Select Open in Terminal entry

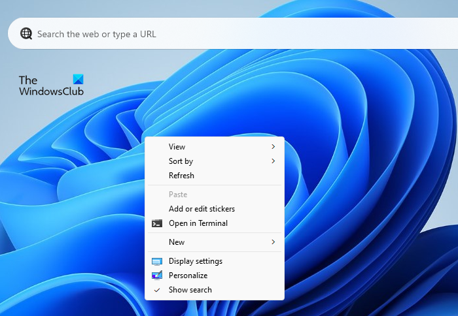click(x=215, y=223)
